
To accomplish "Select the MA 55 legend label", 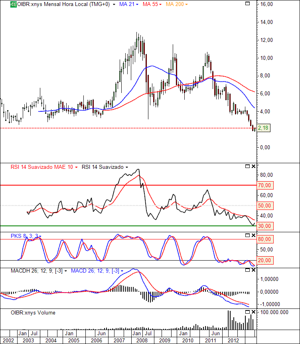I will [150, 4].
